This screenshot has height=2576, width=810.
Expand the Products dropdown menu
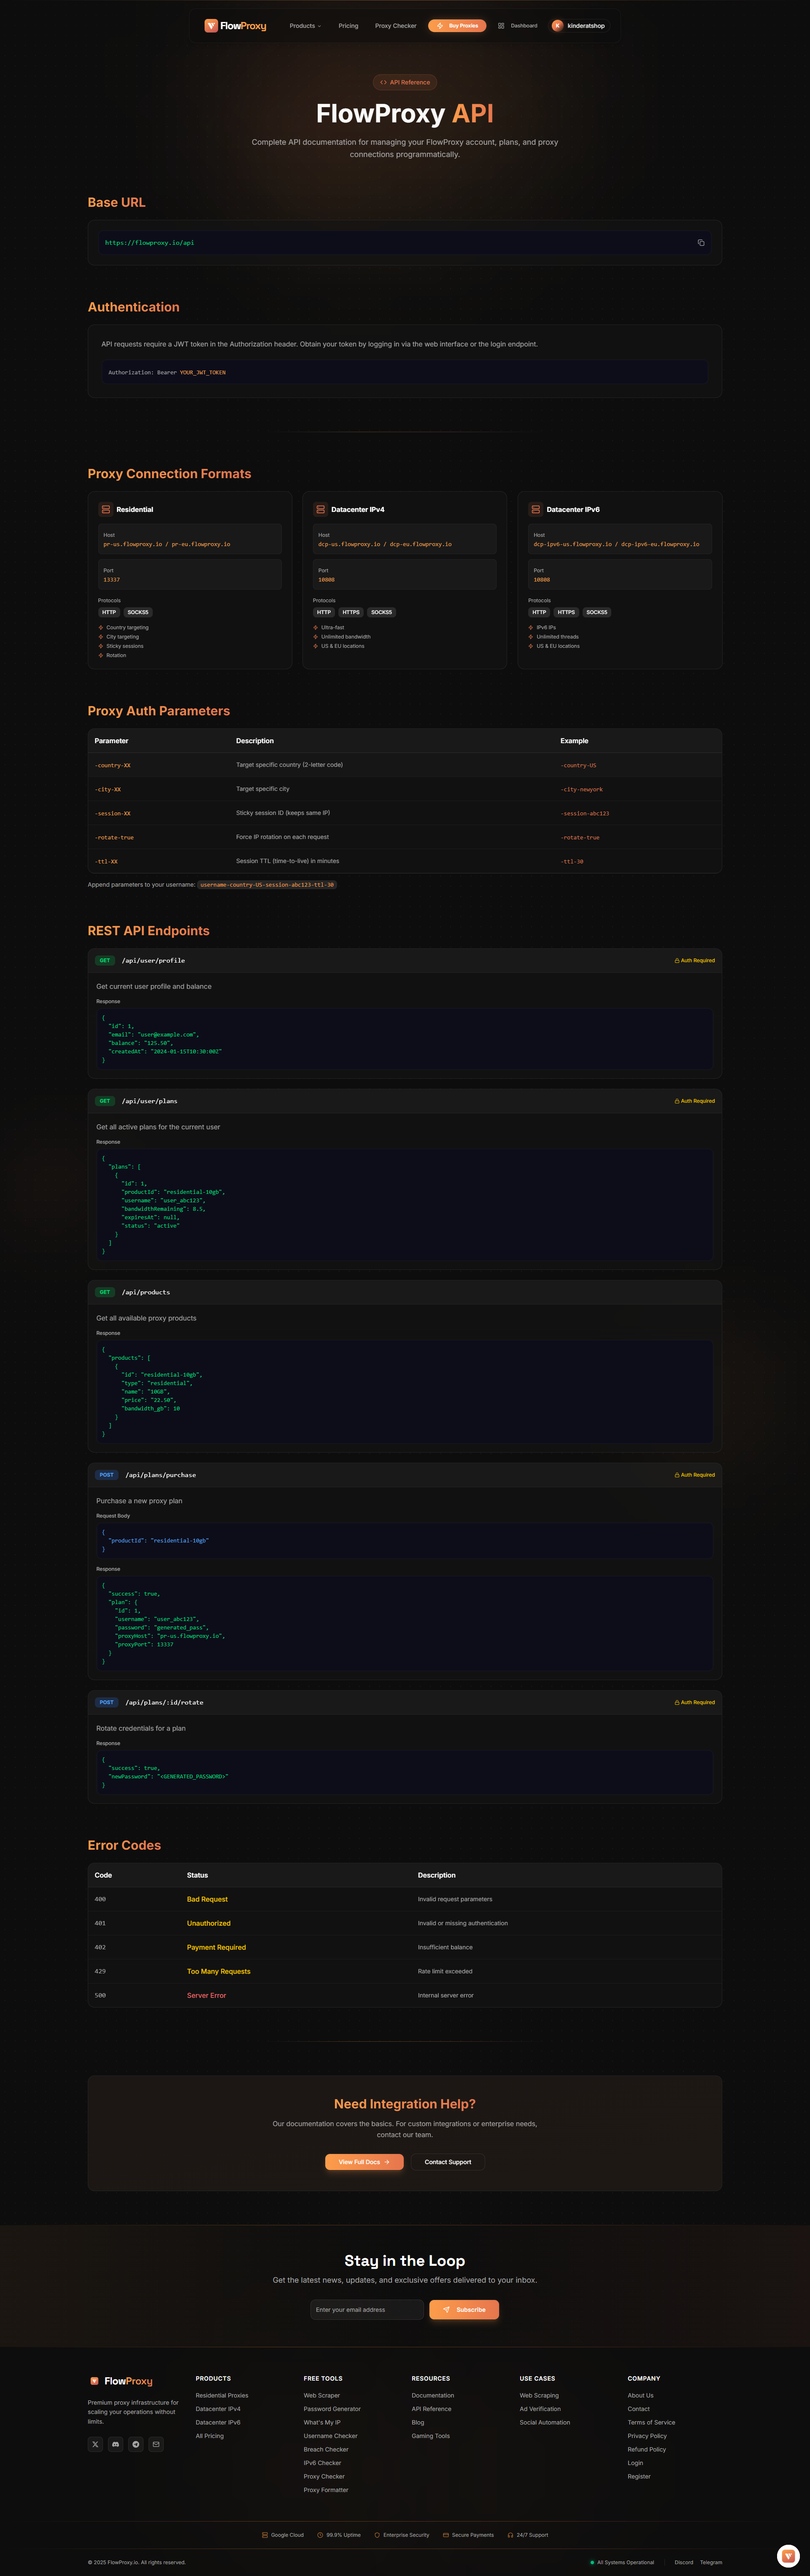[x=305, y=26]
